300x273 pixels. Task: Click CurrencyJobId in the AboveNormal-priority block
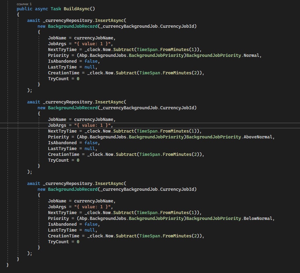click(177, 108)
